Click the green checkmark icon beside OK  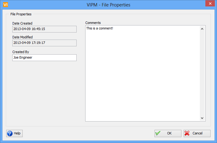[x=158, y=133]
